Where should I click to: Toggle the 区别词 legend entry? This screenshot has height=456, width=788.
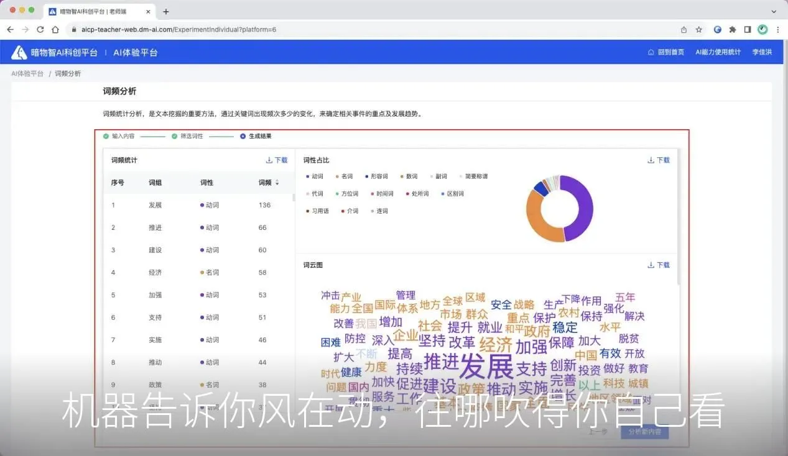pyautogui.click(x=452, y=194)
